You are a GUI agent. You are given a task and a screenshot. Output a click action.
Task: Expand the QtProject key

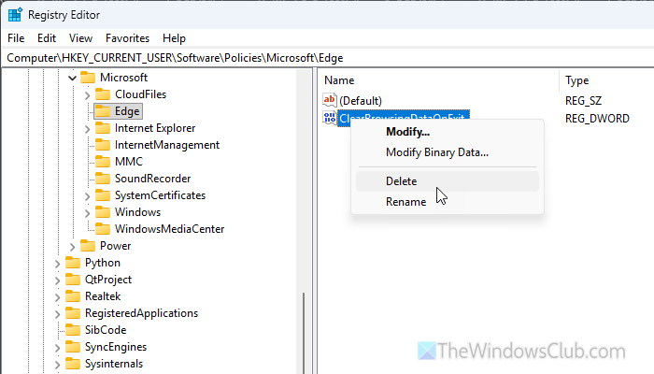[57, 280]
